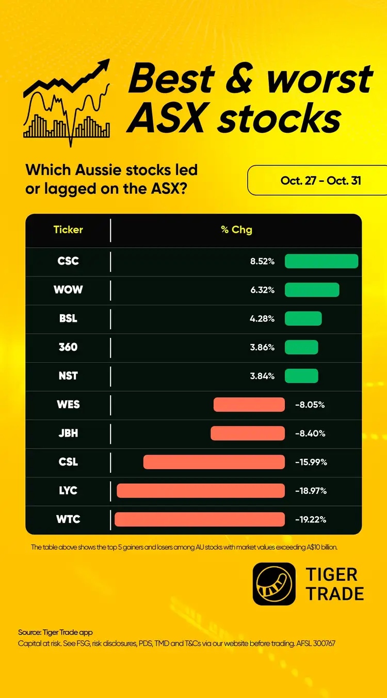Viewport: 387px width, 698px height.
Task: Click the green bar for CSC 8.52%
Action: (321, 261)
